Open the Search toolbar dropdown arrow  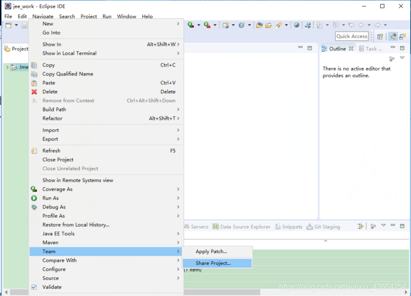pos(286,25)
